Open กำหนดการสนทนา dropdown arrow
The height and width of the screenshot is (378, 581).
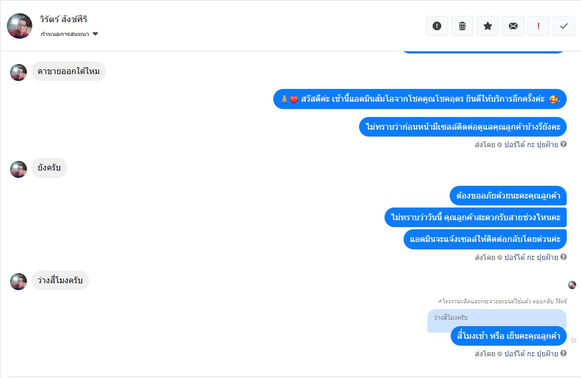coord(95,34)
